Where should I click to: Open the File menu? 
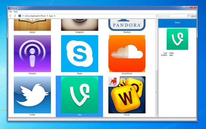click(x=10, y=12)
